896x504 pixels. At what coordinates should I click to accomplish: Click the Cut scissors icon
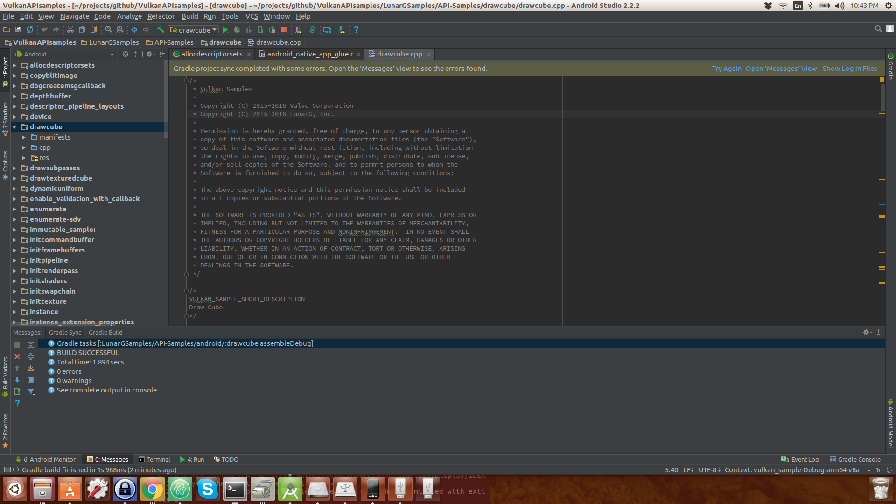point(70,29)
